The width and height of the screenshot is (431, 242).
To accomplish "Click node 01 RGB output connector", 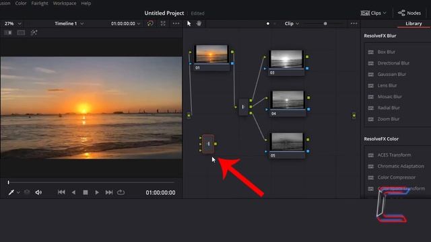I will [232, 52].
